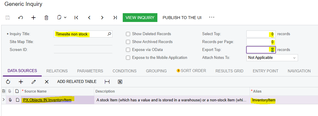Click grid Files column header paperclip
Image resolution: width=318 pixels, height=116 pixels.
click(10, 91)
